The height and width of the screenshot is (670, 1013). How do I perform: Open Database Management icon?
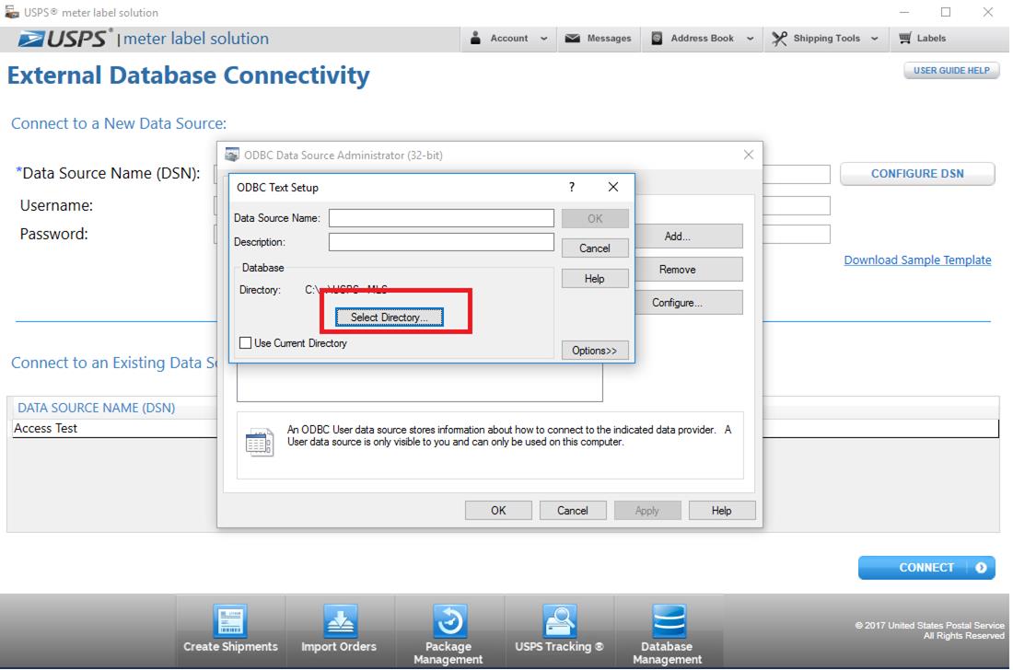pyautogui.click(x=668, y=621)
